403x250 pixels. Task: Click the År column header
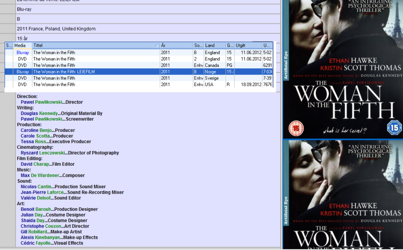pyautogui.click(x=177, y=45)
